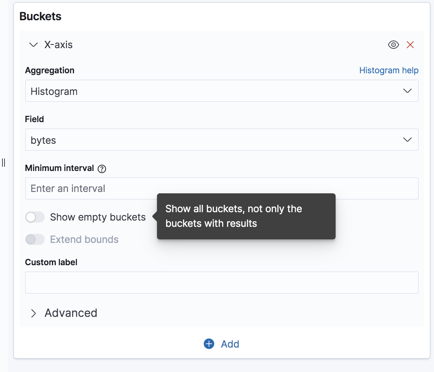Enable the Show empty buckets switch
The height and width of the screenshot is (372, 434).
(x=35, y=217)
